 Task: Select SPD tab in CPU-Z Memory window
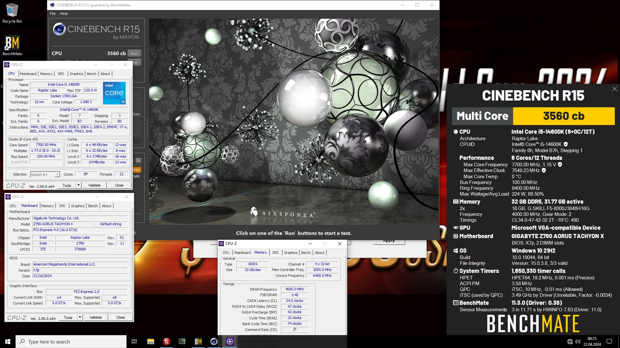[x=275, y=253]
